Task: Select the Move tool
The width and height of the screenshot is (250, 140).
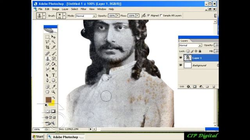Action: click(x=54, y=37)
